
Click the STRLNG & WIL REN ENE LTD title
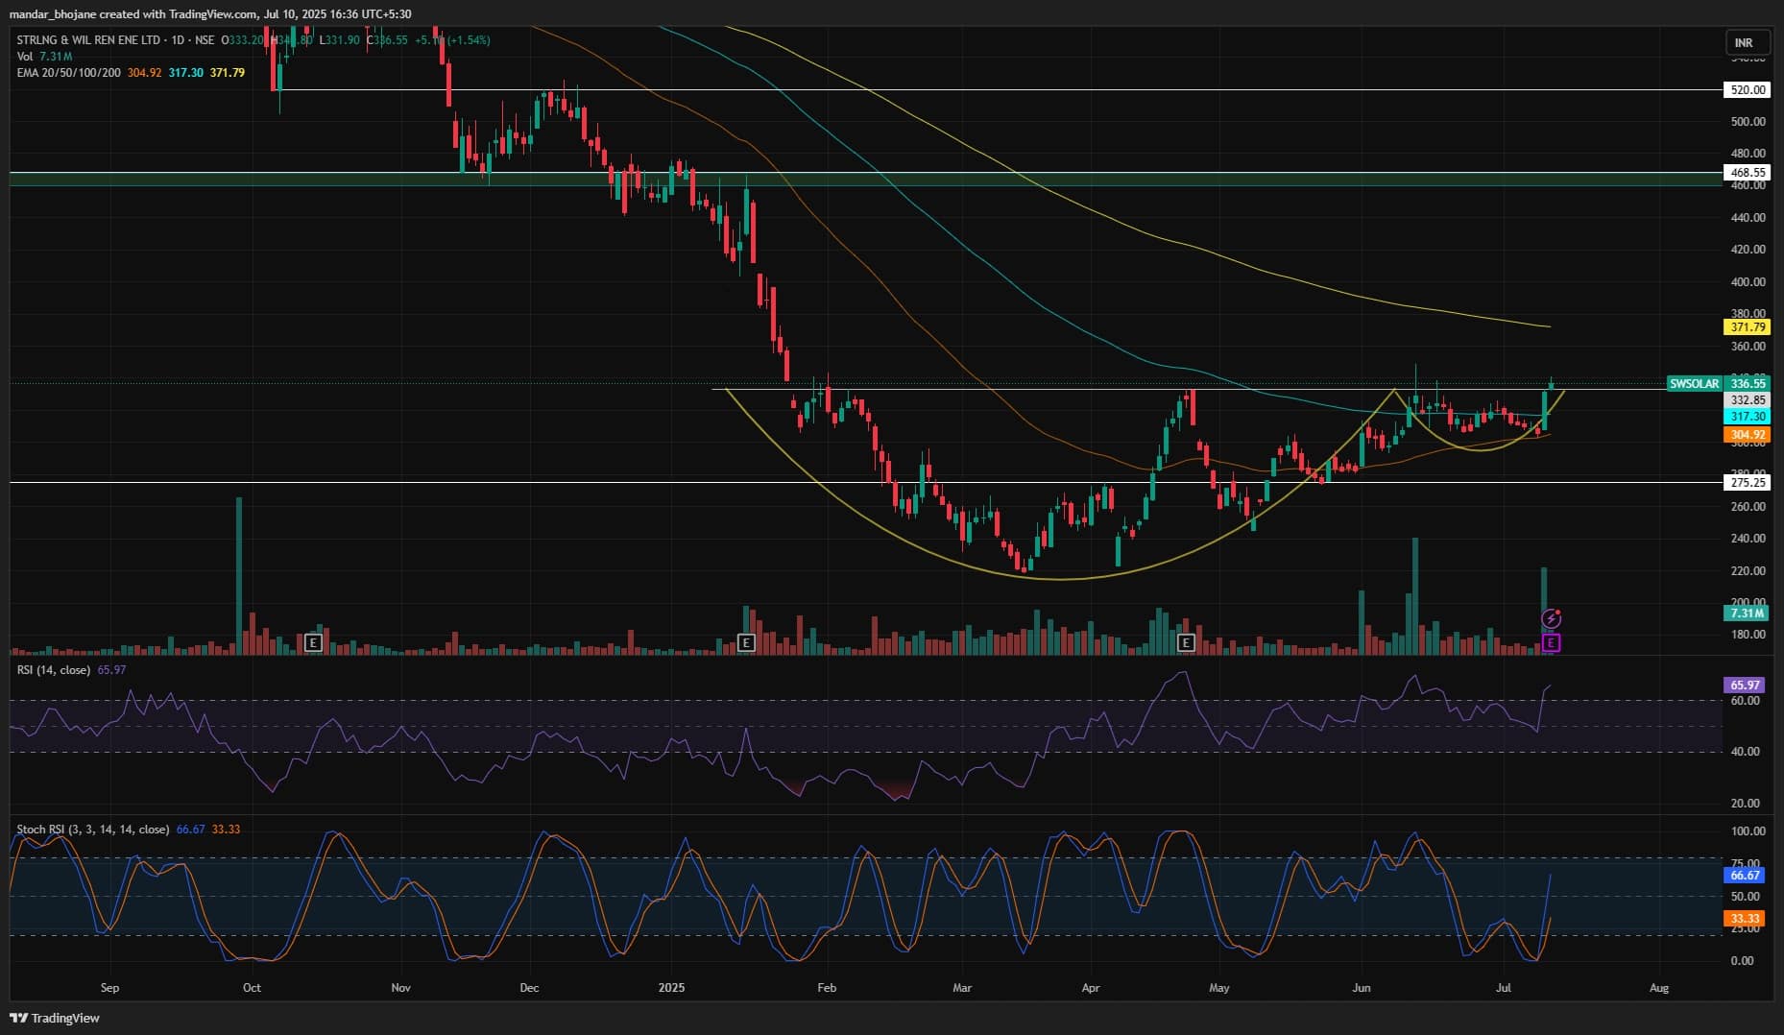[88, 40]
